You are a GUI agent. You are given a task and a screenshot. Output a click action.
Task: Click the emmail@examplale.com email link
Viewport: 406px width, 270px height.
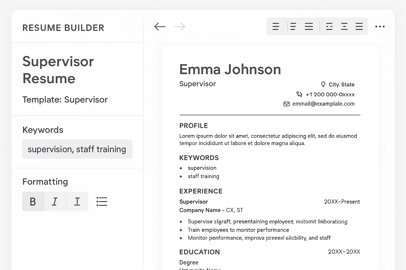tap(323, 104)
